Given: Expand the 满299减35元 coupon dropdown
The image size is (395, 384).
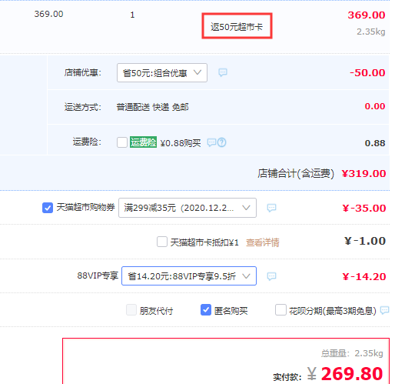Looking at the screenshot, I should [x=188, y=208].
